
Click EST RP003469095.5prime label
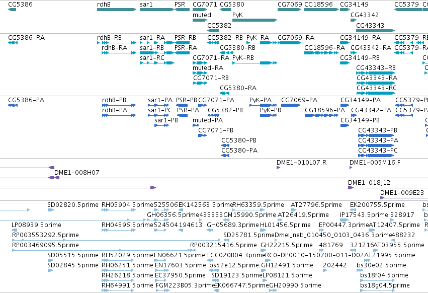pos(45,245)
